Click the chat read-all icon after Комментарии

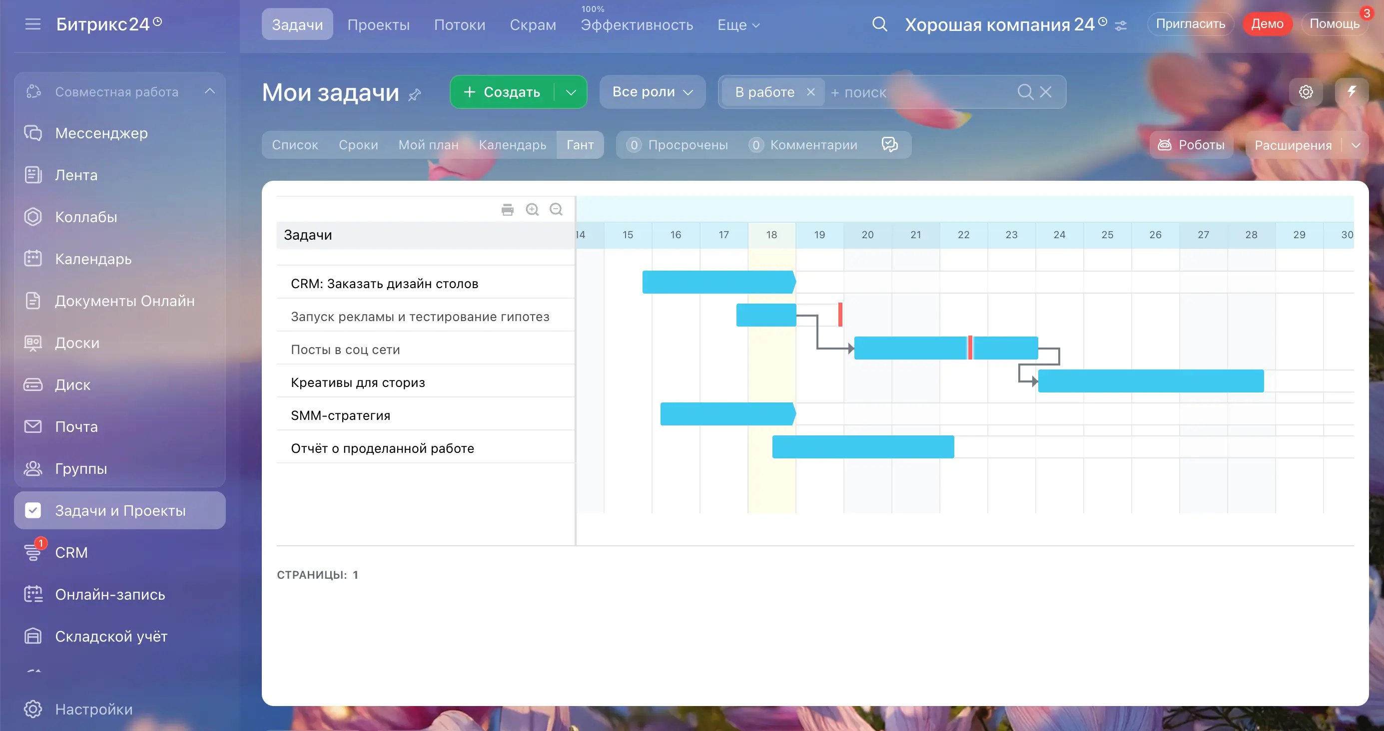[889, 144]
